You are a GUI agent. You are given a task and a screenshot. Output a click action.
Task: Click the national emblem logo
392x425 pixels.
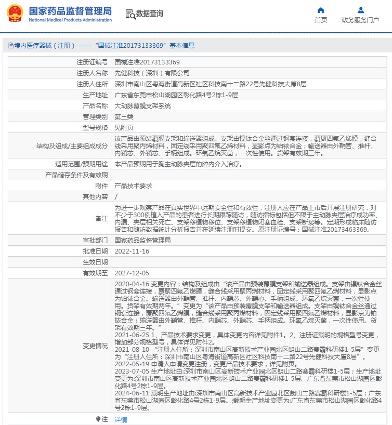pos(15,13)
